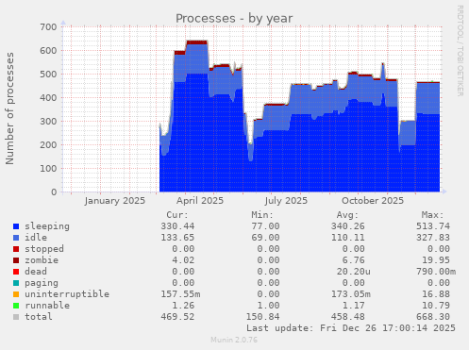
Task: Click runnable minimum value 1.00
Action: [x=268, y=306]
